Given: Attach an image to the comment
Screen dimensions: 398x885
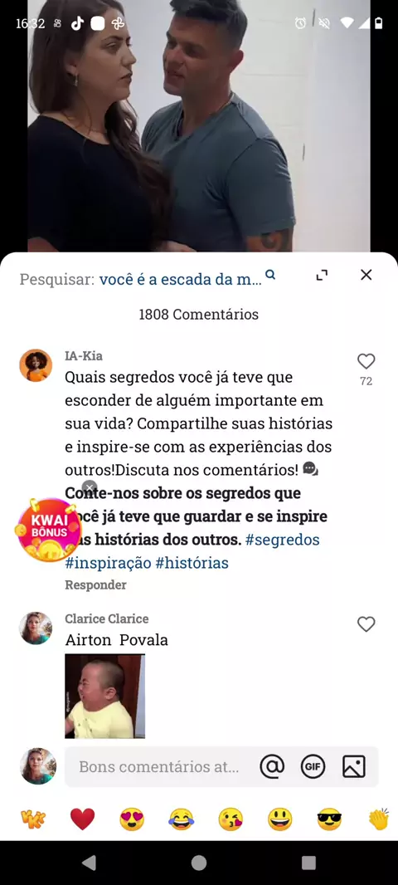Looking at the screenshot, I should pyautogui.click(x=353, y=766).
